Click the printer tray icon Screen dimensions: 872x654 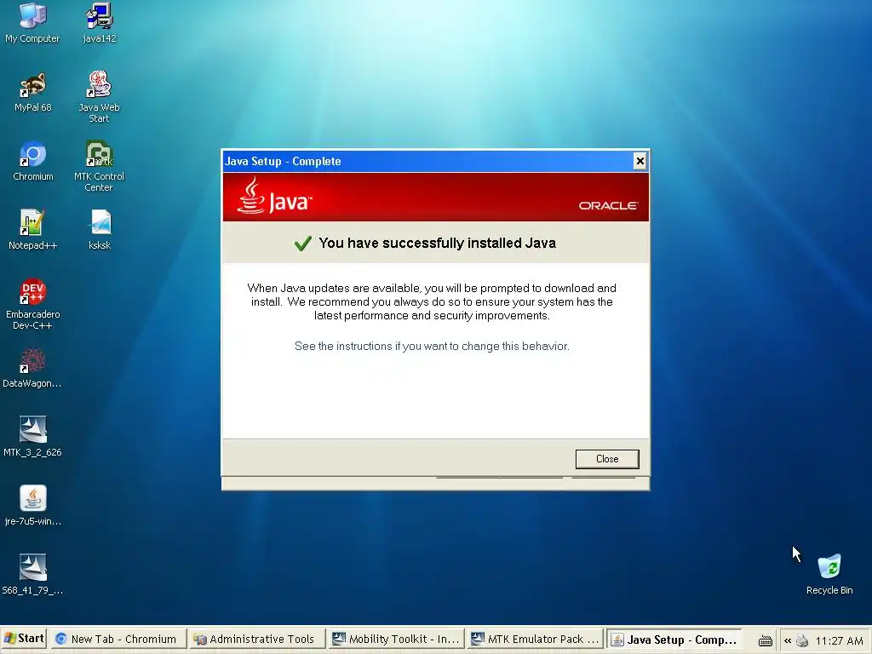pos(801,640)
